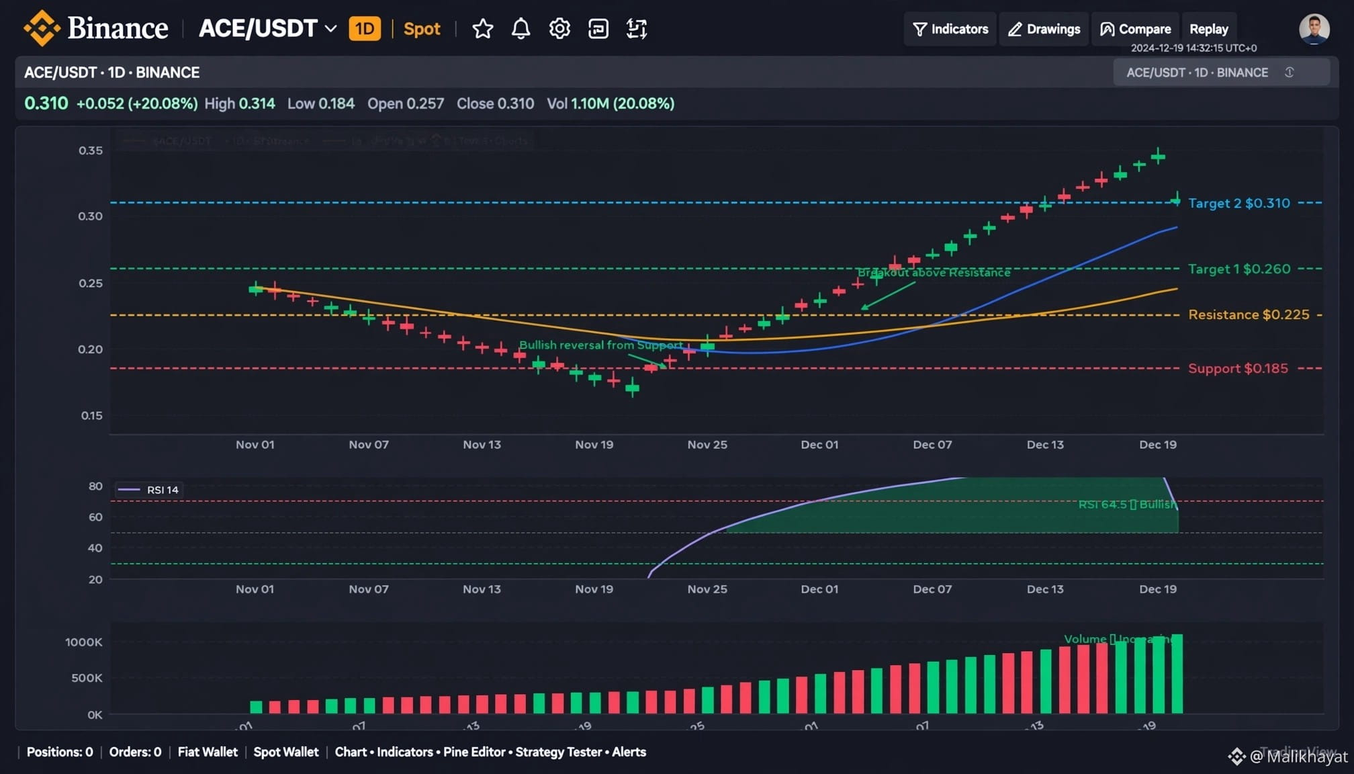Expand the ACE/USDT pair dropdown arrow
Image resolution: width=1354 pixels, height=774 pixels.
point(330,29)
